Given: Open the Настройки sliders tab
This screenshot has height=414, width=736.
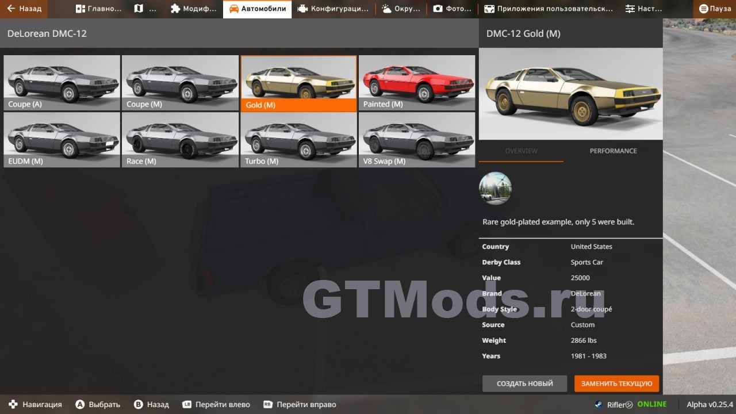Looking at the screenshot, I should (643, 9).
